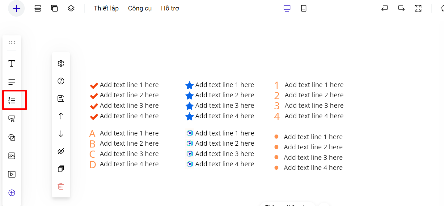Select the button element tool
Screen dimensions: 444x206
[x=12, y=119]
